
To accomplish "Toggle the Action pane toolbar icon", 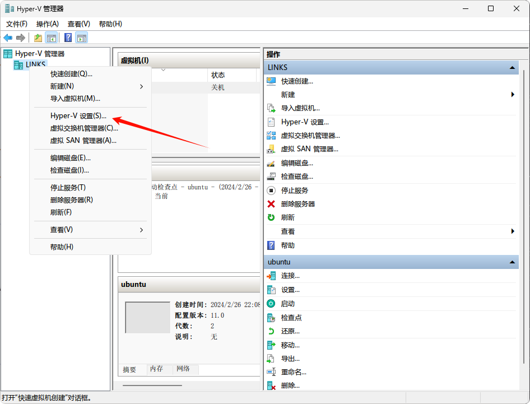I will [81, 38].
